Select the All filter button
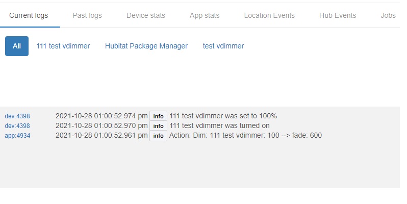This screenshot has width=407, height=204. click(x=17, y=46)
